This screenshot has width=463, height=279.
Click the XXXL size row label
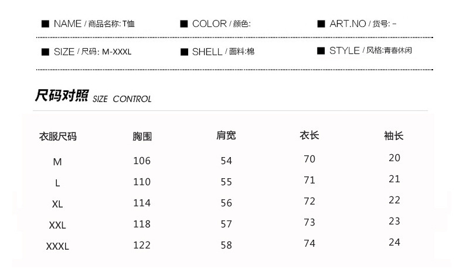click(57, 246)
